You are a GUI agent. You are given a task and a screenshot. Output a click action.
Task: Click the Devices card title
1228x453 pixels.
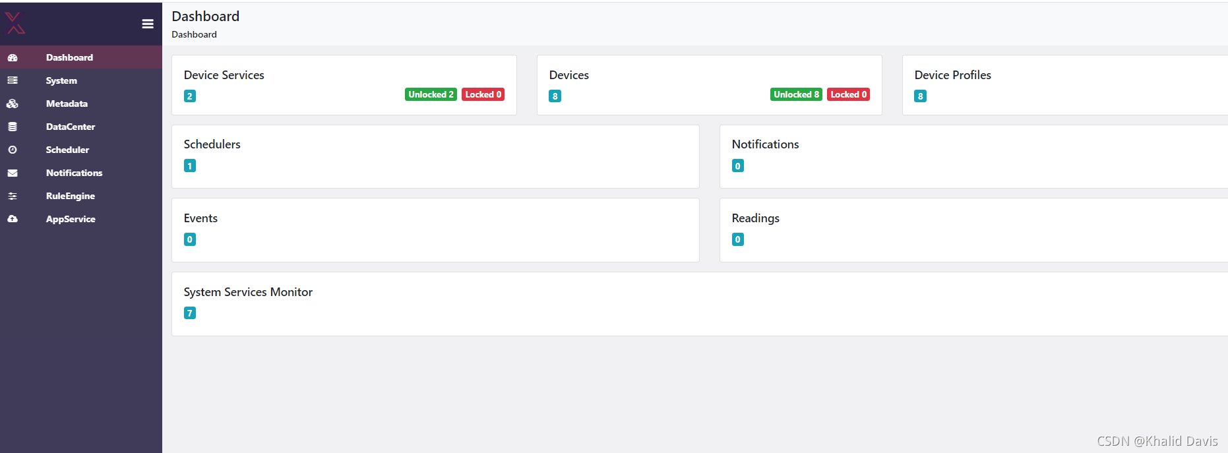pyautogui.click(x=569, y=75)
